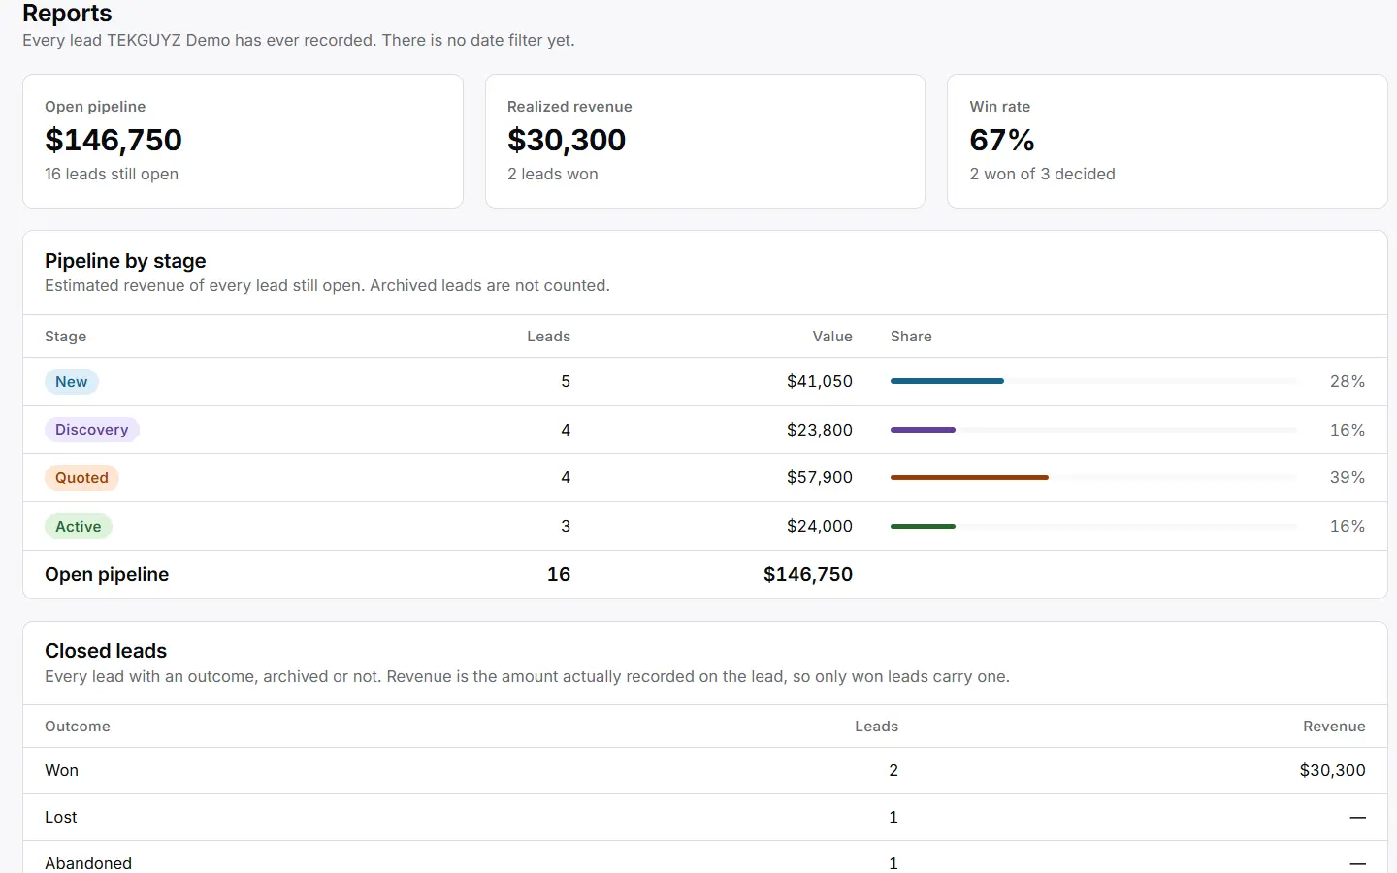Click the 39% share figure
This screenshot has height=873, width=1397.
1348,478
